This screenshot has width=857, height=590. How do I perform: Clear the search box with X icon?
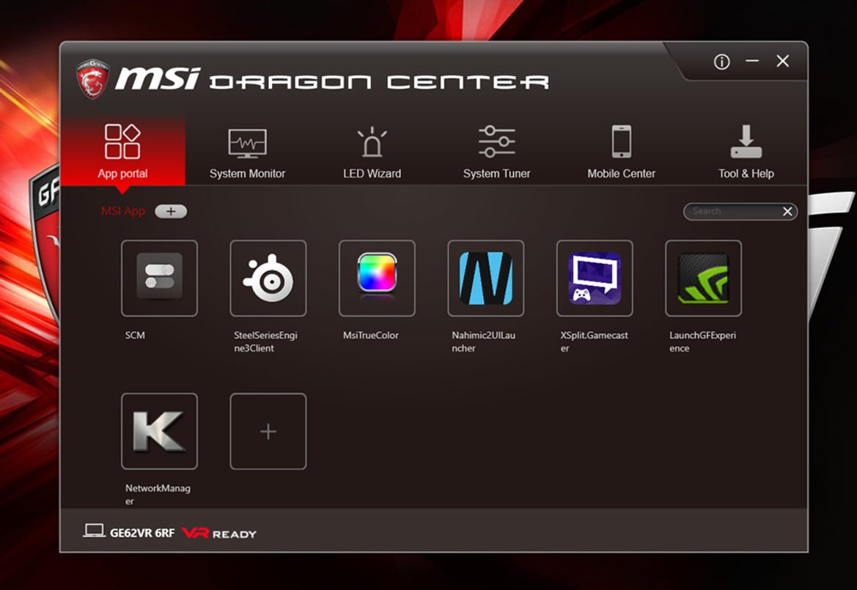coord(787,211)
